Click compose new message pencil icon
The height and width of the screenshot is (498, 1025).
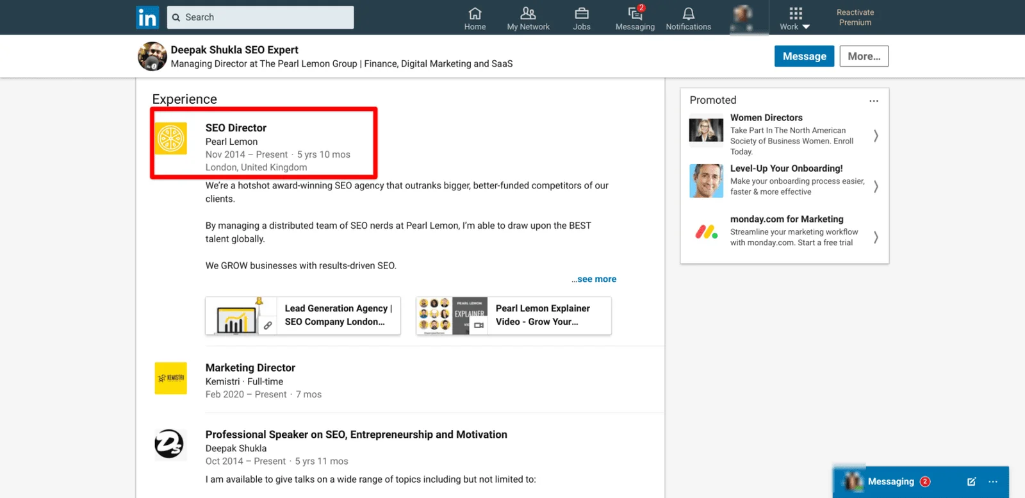coord(971,481)
